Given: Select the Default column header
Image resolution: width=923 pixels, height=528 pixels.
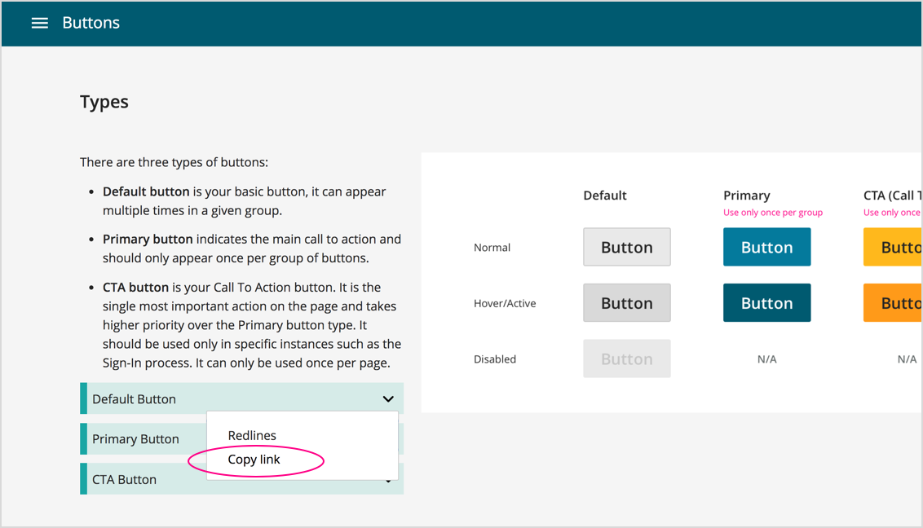Looking at the screenshot, I should pos(605,196).
